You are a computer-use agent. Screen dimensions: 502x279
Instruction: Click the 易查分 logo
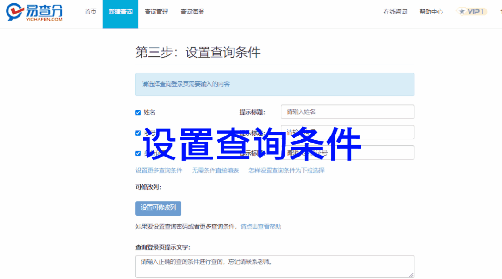34,12
